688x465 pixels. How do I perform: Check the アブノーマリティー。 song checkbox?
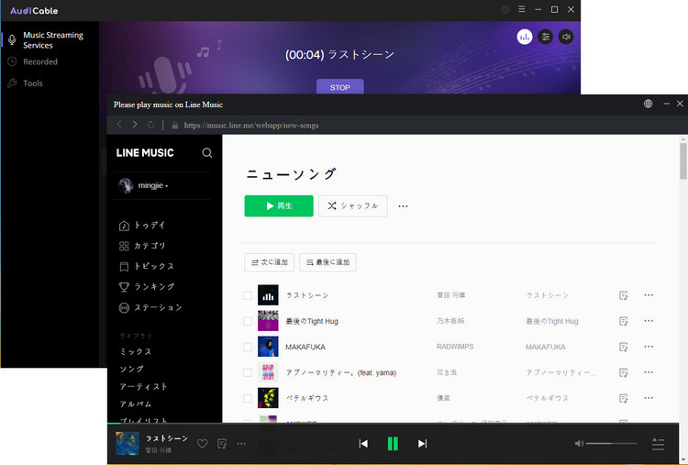click(x=248, y=372)
